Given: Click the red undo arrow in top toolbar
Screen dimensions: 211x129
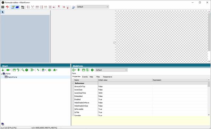Looking at the screenshot, I should coord(7,7).
